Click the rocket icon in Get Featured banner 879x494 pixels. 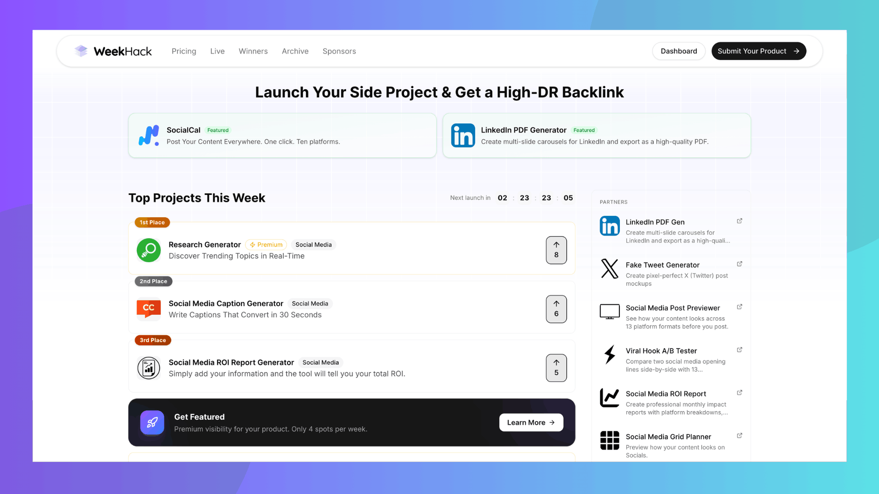(152, 422)
